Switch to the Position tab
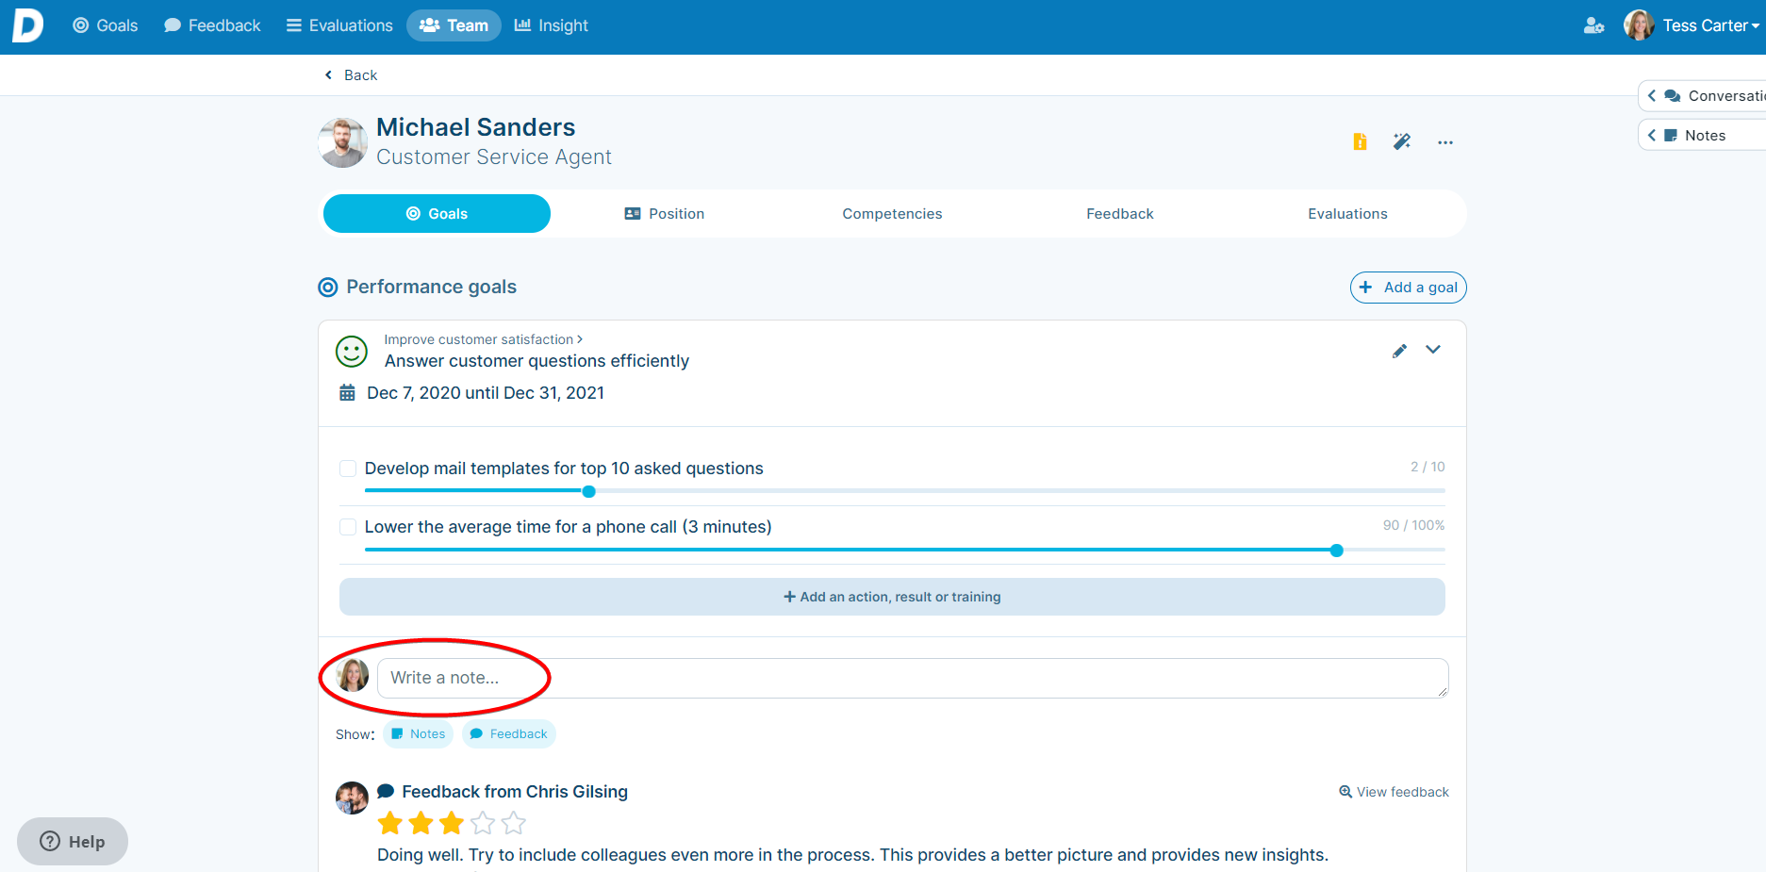1766x872 pixels. click(x=665, y=214)
